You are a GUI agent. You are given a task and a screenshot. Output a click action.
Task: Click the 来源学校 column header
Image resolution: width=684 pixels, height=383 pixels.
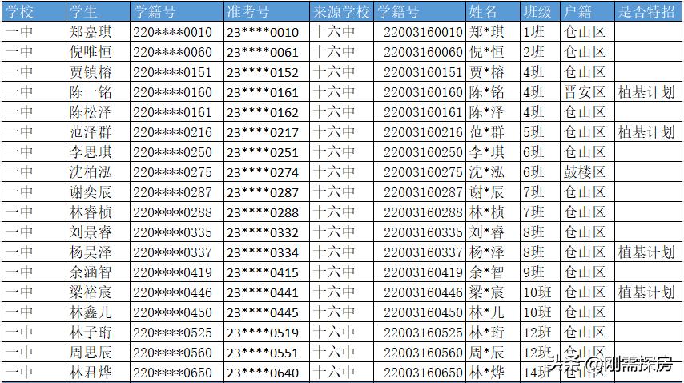[341, 12]
